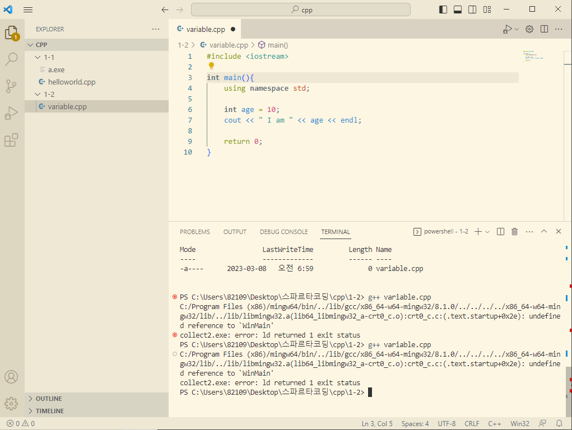Open the editor settings gear icon
Image resolution: width=572 pixels, height=430 pixels.
529,29
